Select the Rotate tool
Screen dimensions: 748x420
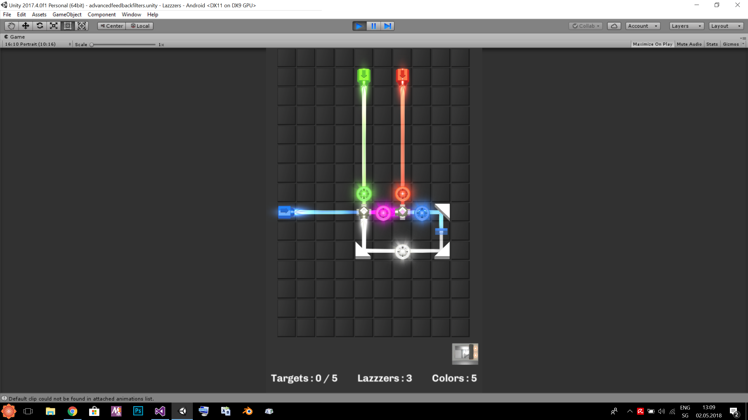(39, 26)
